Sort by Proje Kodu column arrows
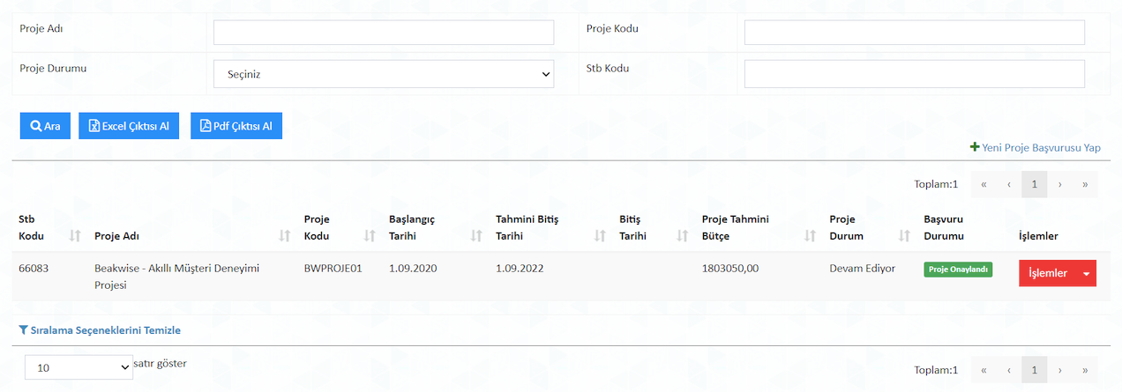This screenshot has height=392, width=1122. coord(370,236)
